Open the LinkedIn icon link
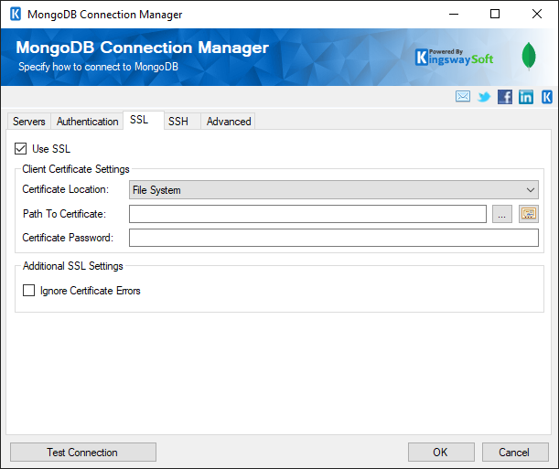 tap(526, 97)
